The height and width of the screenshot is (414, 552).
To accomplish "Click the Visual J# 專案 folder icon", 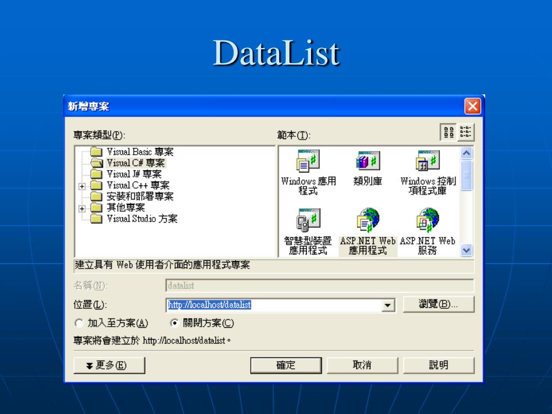I will [x=96, y=174].
